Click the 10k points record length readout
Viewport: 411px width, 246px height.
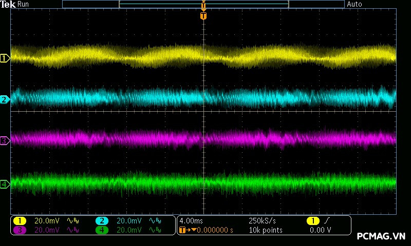265,230
